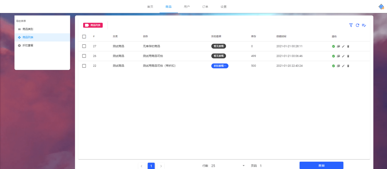The width and height of the screenshot is (387, 169).
Task: Edit product 27 with the pencil icon
Action: (x=343, y=46)
